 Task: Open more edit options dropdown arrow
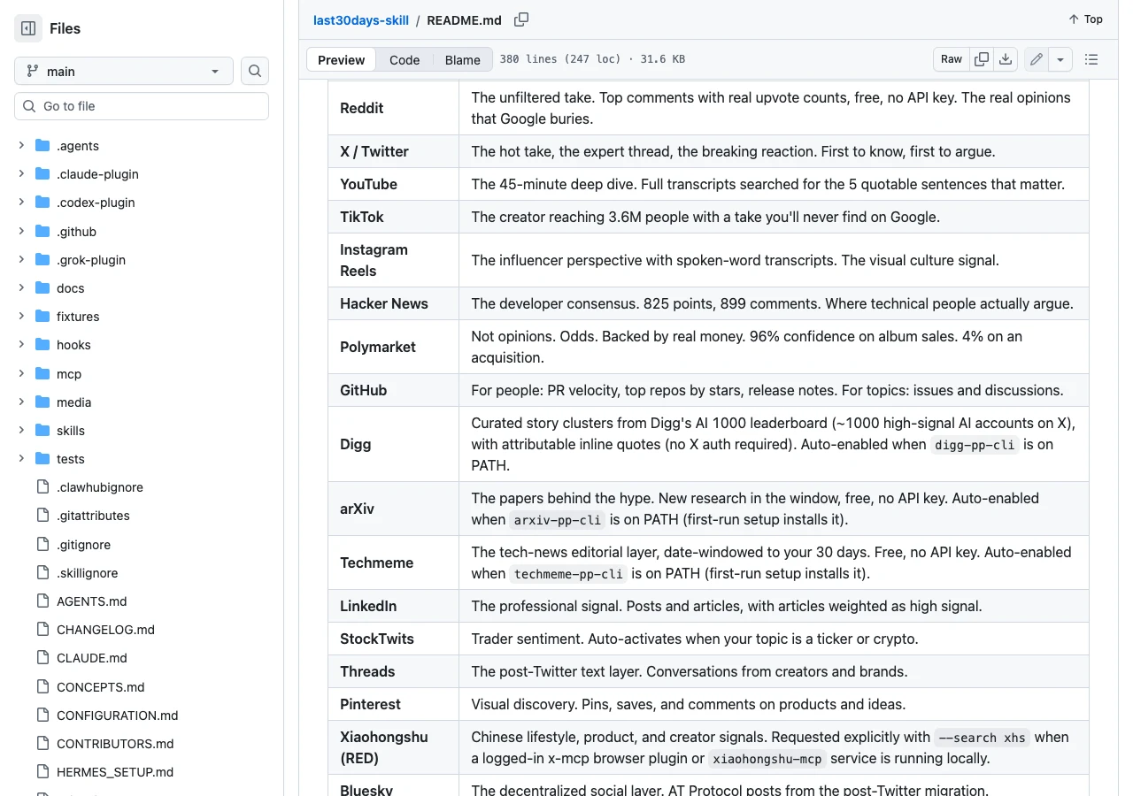1060,59
